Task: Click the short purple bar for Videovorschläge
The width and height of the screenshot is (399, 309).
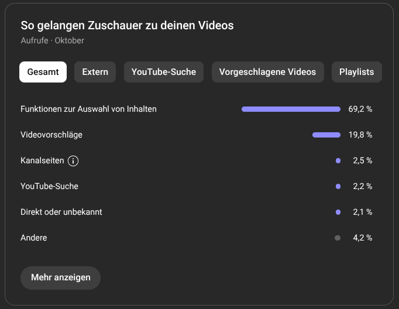Action: [326, 135]
